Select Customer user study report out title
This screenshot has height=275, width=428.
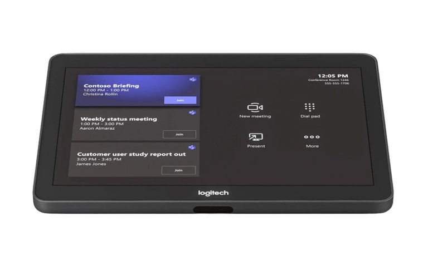[132, 154]
